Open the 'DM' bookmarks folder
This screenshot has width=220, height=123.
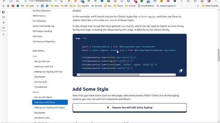(64, 6)
